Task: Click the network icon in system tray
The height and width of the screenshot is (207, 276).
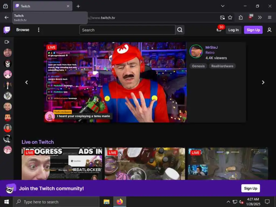Action: [235, 202]
